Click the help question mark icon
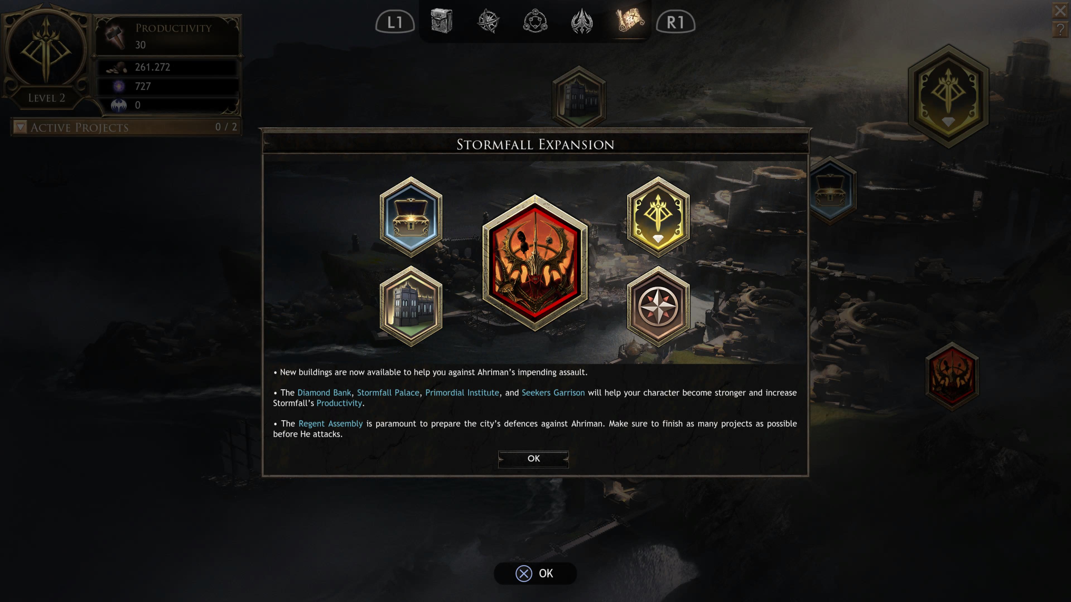This screenshot has height=602, width=1071. point(1061,30)
